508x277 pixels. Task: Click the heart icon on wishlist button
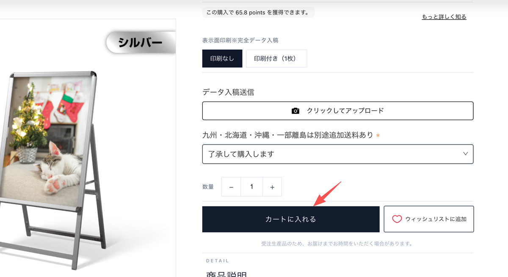(397, 219)
